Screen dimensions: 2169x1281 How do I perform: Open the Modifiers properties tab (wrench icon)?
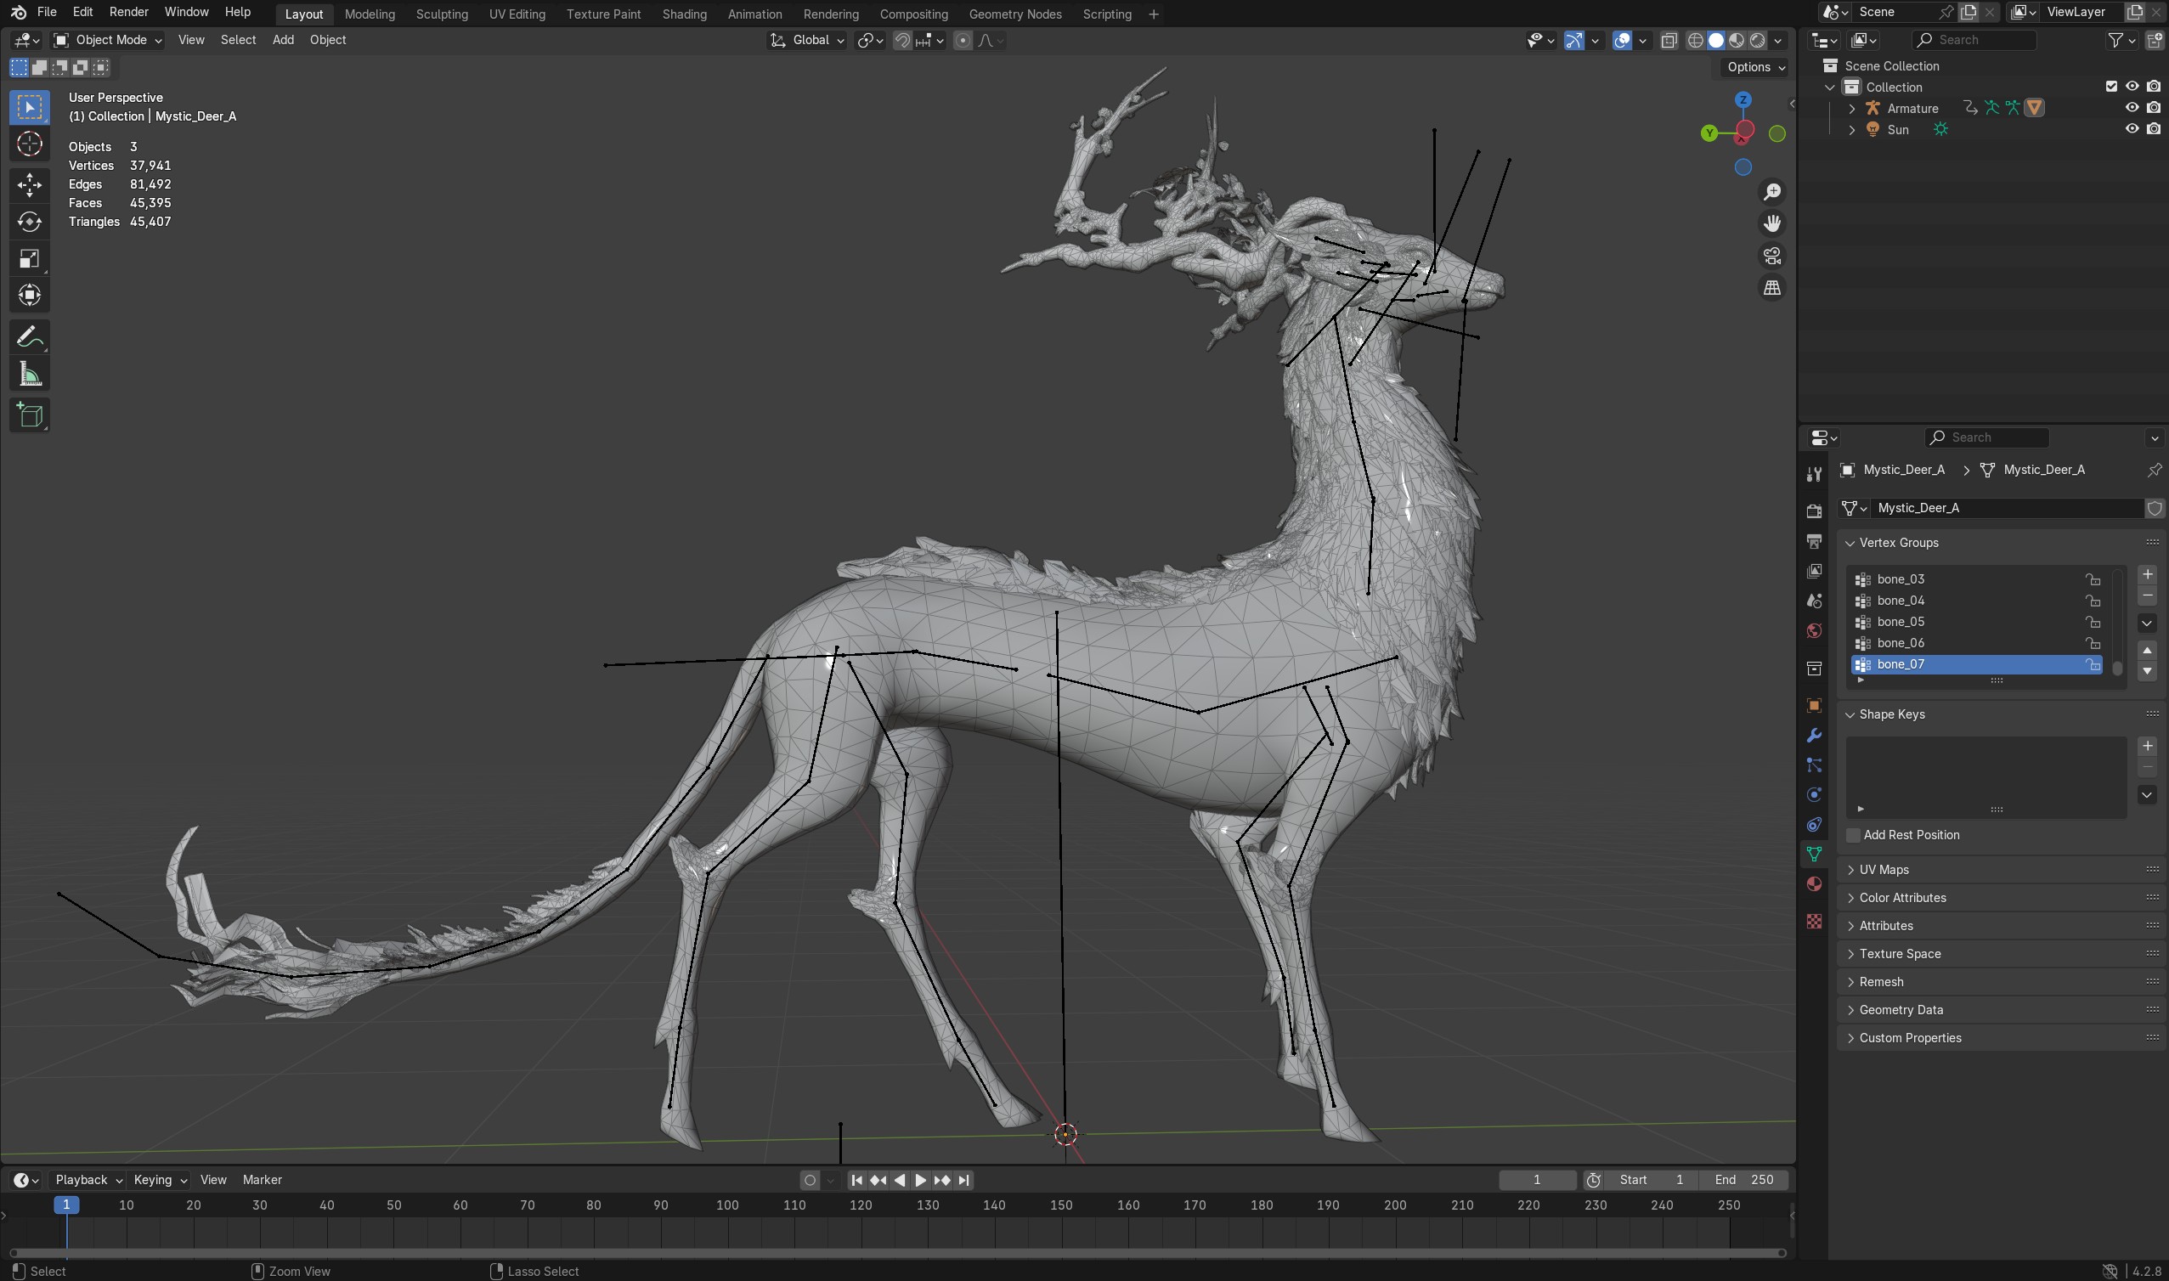[1813, 736]
